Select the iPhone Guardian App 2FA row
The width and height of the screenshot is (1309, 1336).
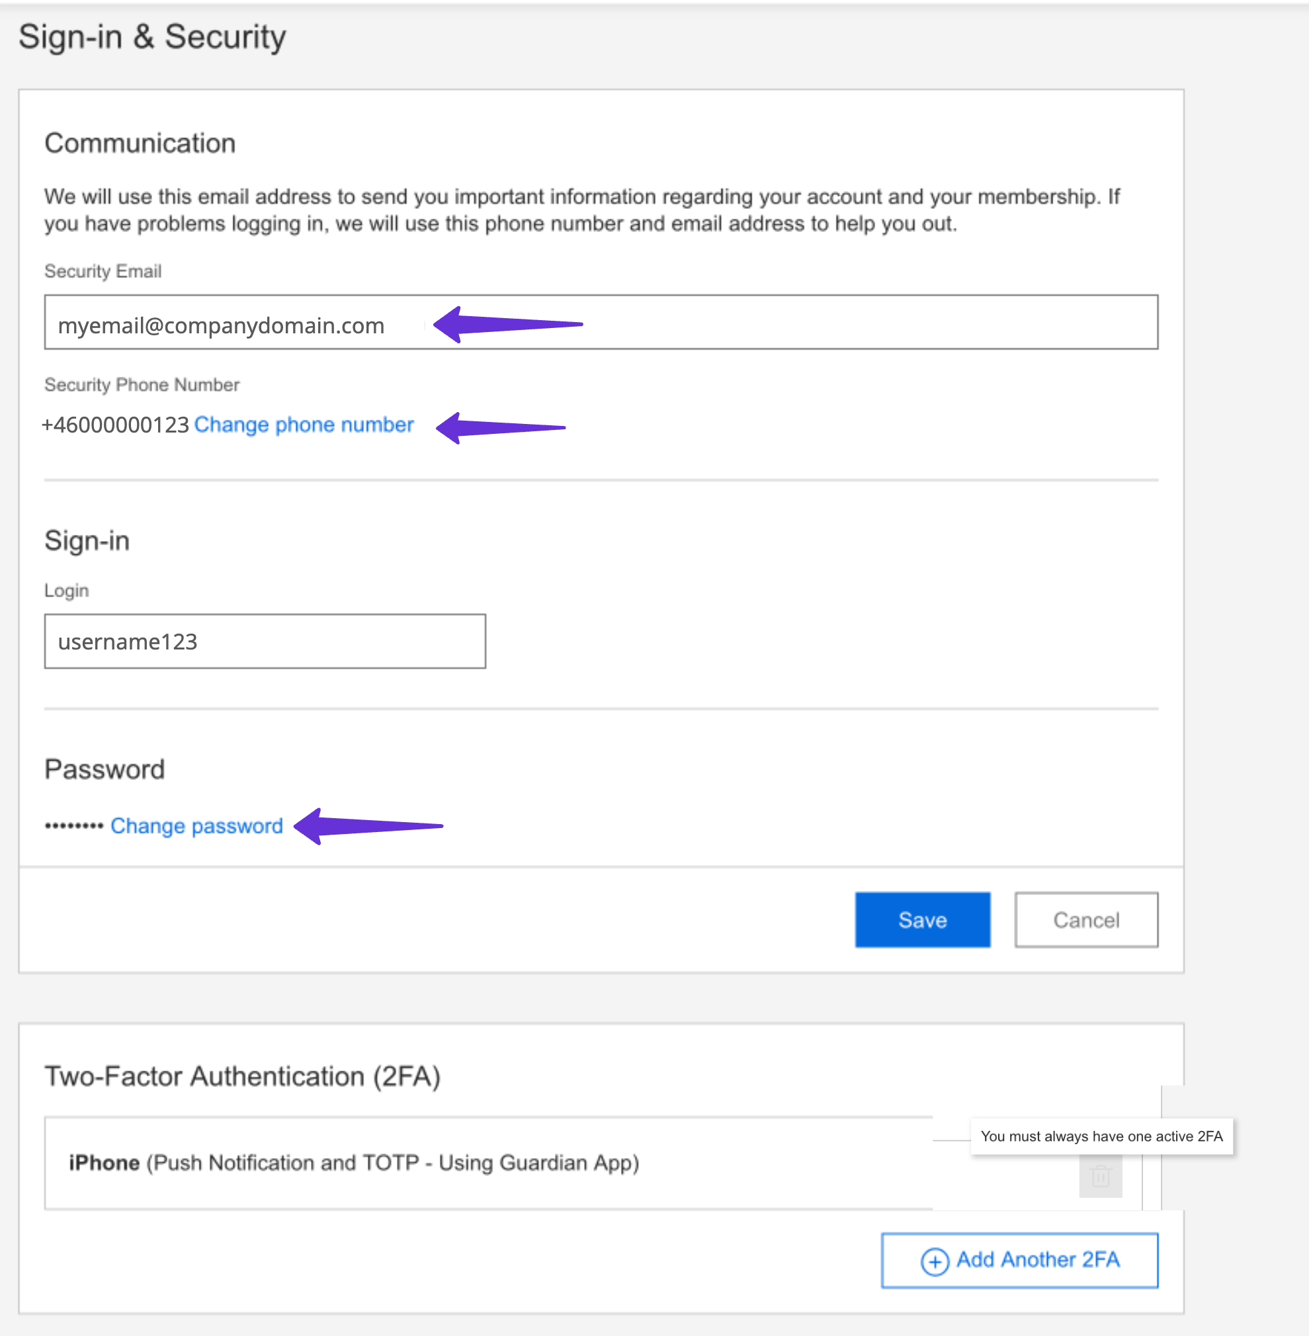point(354,1163)
